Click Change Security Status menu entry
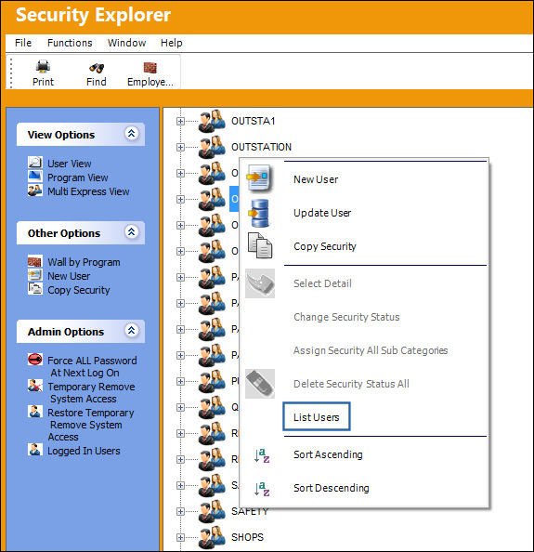This screenshot has width=534, height=552. coord(346,317)
